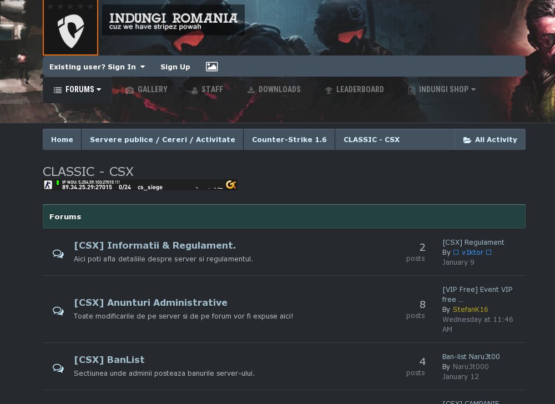
Task: Click the speech bubble icon beside [CSX] BanList
Action: (58, 367)
